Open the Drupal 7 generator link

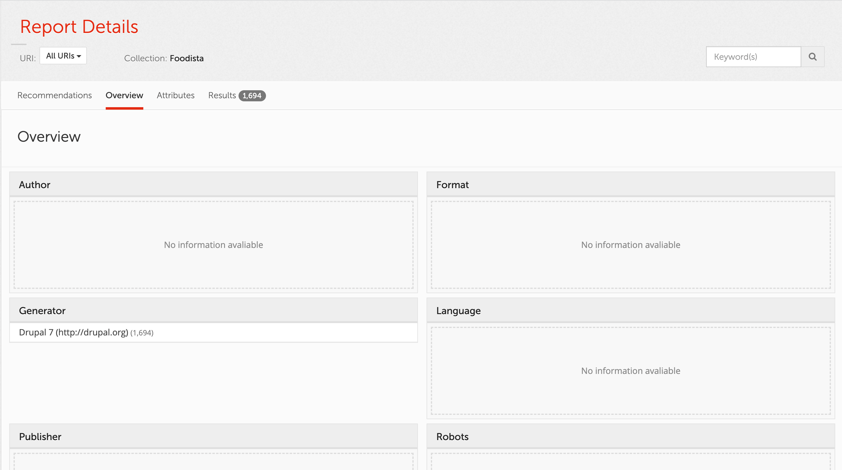point(74,332)
